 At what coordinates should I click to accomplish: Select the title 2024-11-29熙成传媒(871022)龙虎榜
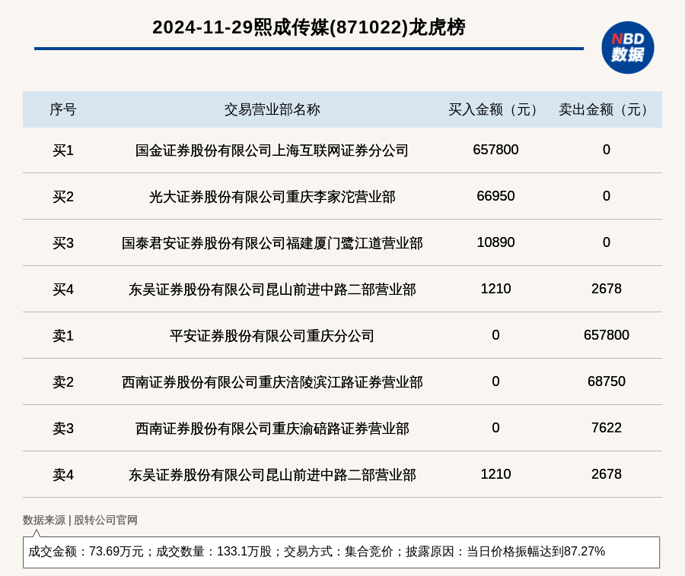pyautogui.click(x=309, y=27)
